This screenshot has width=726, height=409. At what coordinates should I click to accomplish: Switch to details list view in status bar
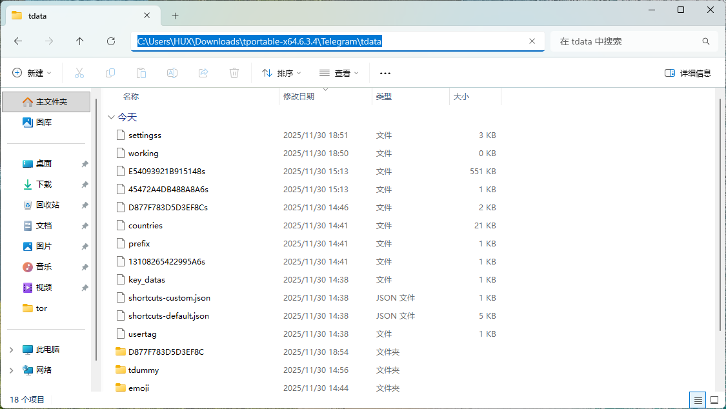(x=698, y=400)
